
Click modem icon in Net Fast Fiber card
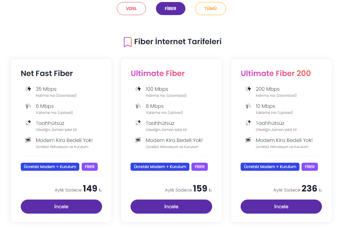pyautogui.click(x=28, y=140)
